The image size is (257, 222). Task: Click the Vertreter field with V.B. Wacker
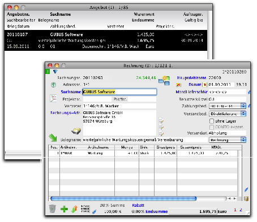[x=119, y=106]
